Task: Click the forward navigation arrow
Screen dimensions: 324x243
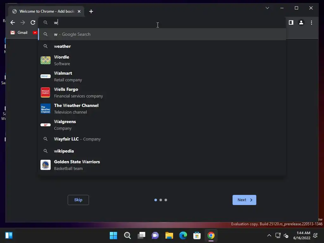Action: 23,22
